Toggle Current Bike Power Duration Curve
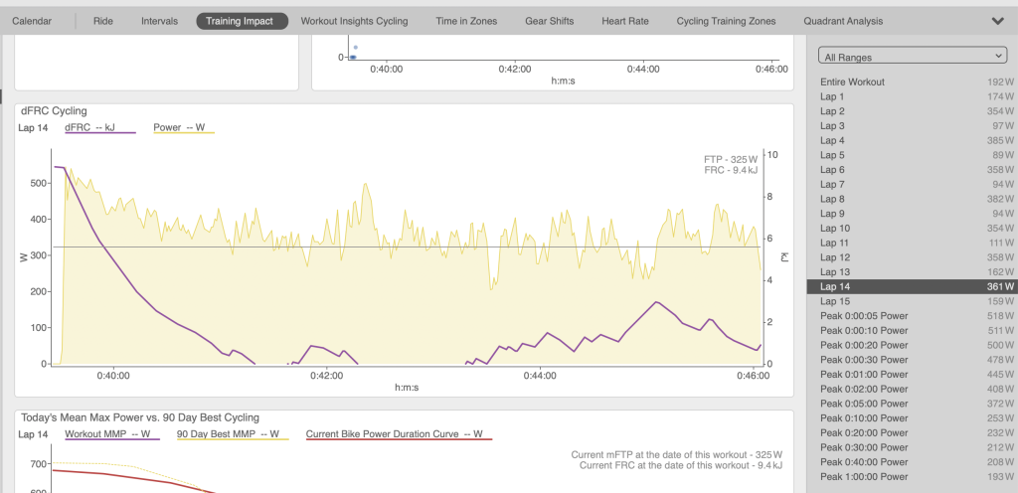 click(399, 434)
